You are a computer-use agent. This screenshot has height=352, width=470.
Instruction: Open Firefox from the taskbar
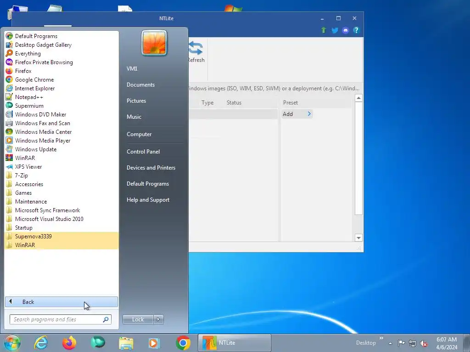click(x=69, y=343)
